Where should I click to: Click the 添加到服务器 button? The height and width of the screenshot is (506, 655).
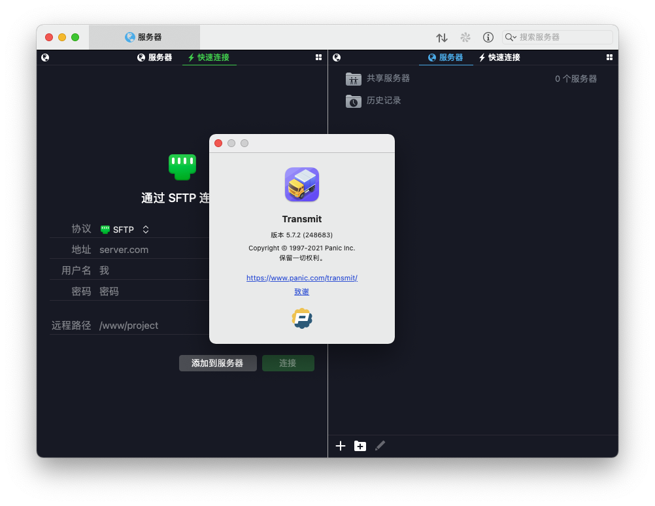tap(218, 363)
